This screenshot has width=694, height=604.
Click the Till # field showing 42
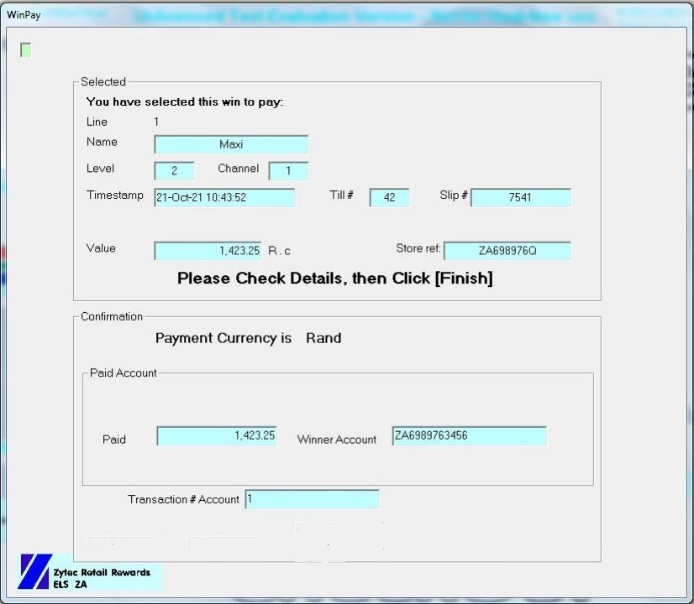389,198
